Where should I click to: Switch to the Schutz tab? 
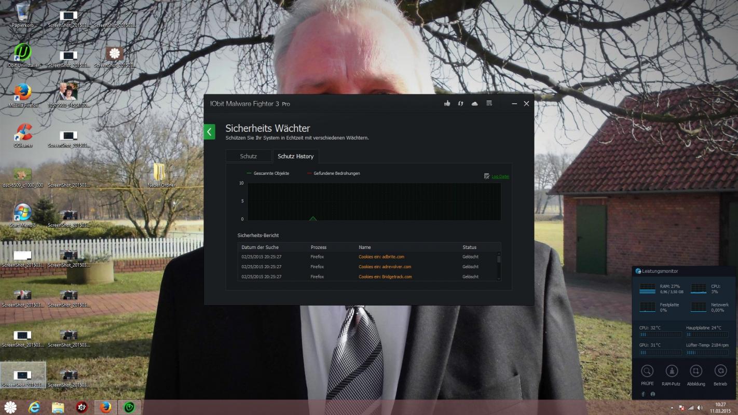(x=249, y=156)
